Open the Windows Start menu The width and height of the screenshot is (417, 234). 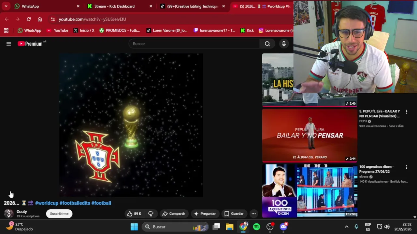(134, 227)
